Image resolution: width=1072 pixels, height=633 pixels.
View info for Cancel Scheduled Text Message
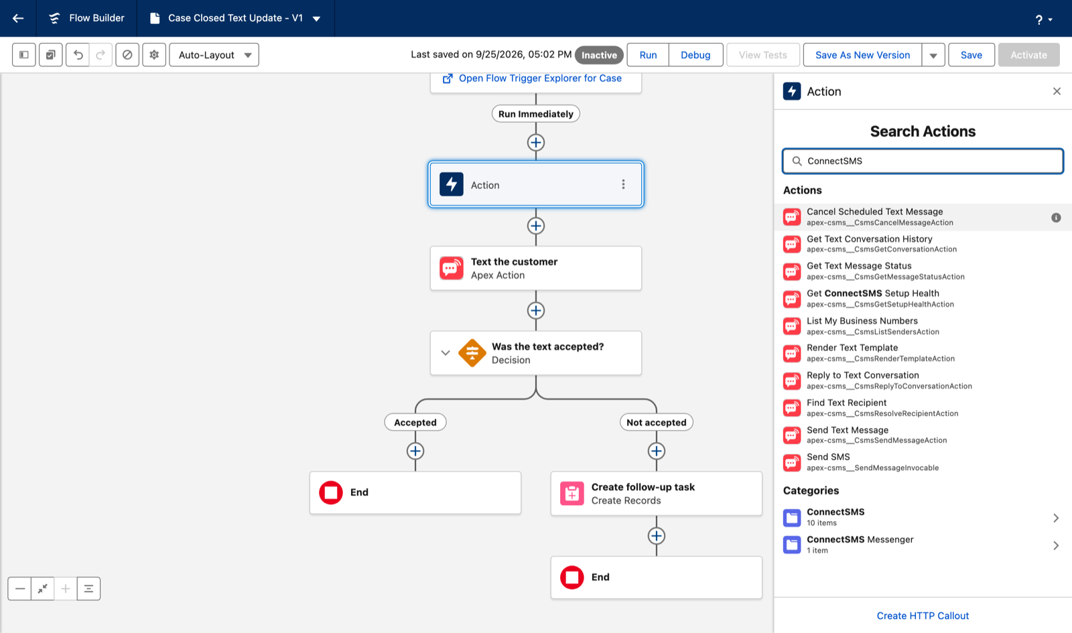point(1056,218)
